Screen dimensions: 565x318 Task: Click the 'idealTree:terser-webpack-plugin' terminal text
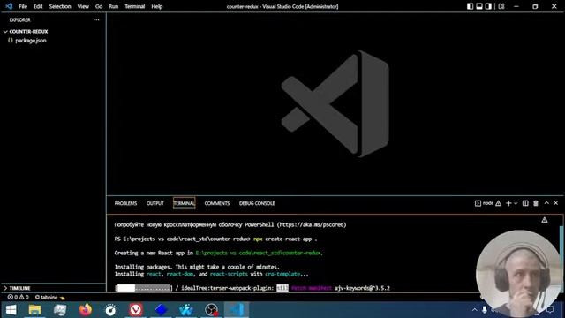[228, 288]
